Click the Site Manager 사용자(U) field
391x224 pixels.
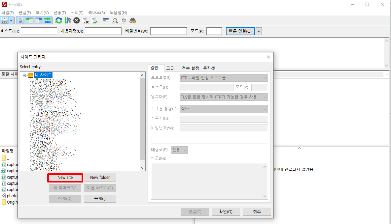[224, 119]
